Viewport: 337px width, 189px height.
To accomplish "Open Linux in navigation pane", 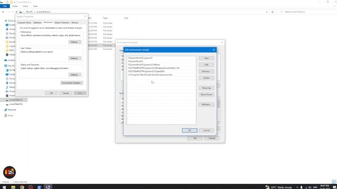I will click(9, 115).
